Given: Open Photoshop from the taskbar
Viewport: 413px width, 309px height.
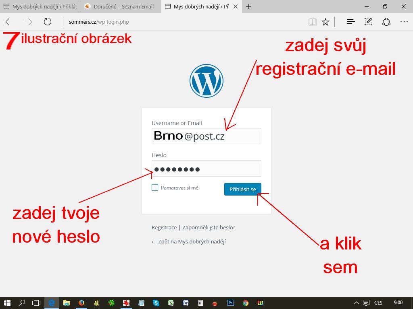Looking at the screenshot, I should coord(230,303).
